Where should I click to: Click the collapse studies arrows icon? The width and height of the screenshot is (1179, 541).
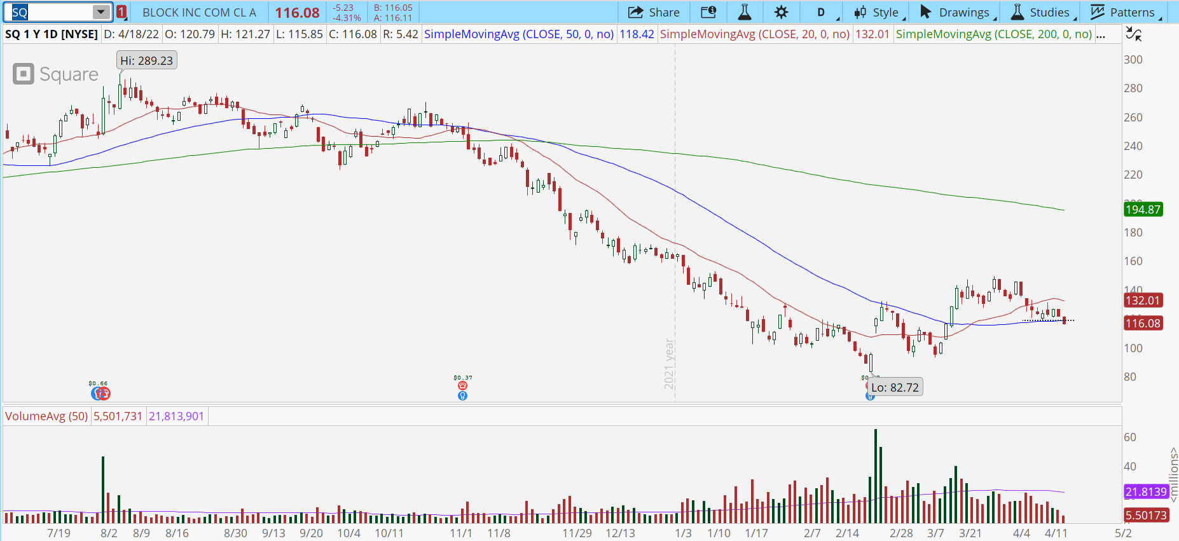(1133, 34)
